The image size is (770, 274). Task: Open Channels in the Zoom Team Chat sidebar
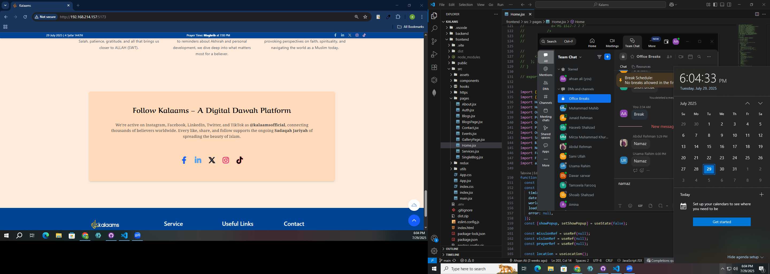[x=545, y=99]
